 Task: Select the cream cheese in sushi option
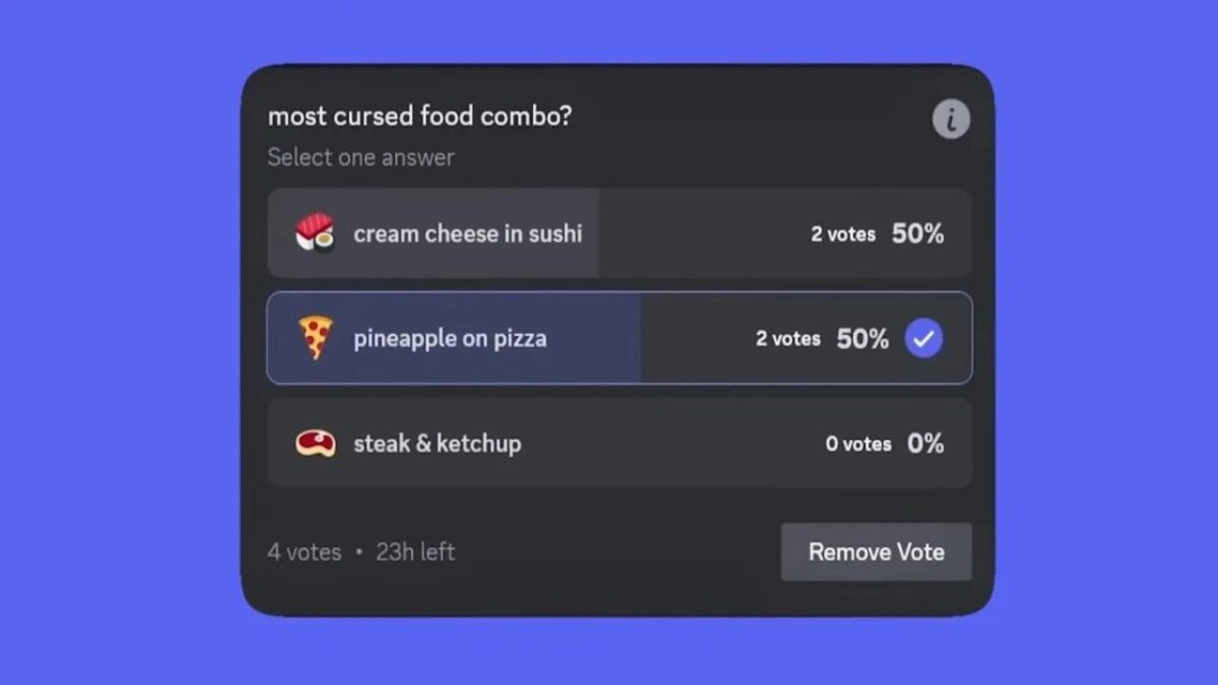click(x=619, y=233)
